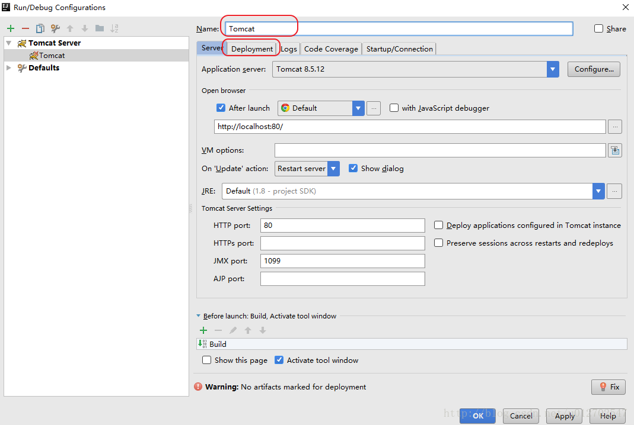Open the Application server dropdown
Screen dimensions: 634x425
553,69
